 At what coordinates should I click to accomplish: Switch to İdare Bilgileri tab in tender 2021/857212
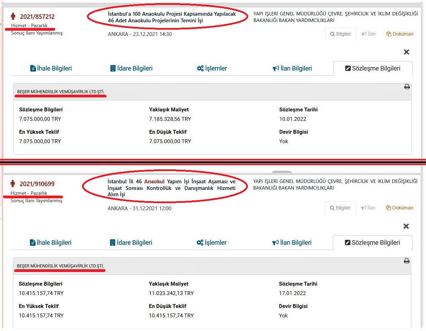point(131,68)
